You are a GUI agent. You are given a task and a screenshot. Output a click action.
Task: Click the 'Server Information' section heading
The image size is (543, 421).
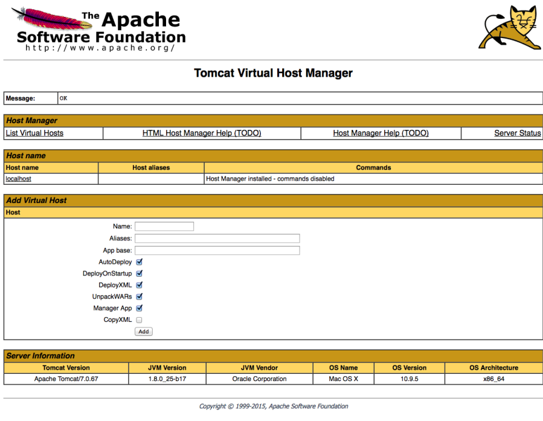(40, 356)
